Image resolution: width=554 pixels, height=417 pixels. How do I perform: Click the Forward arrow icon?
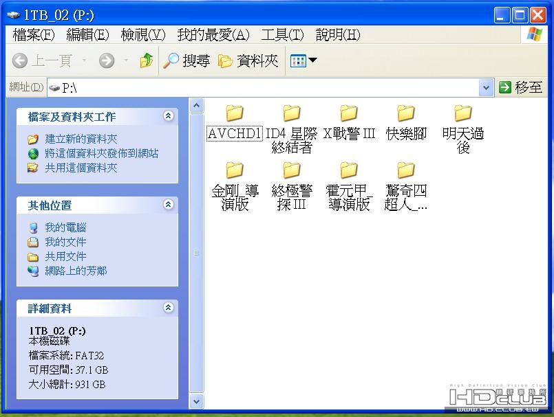click(x=107, y=60)
